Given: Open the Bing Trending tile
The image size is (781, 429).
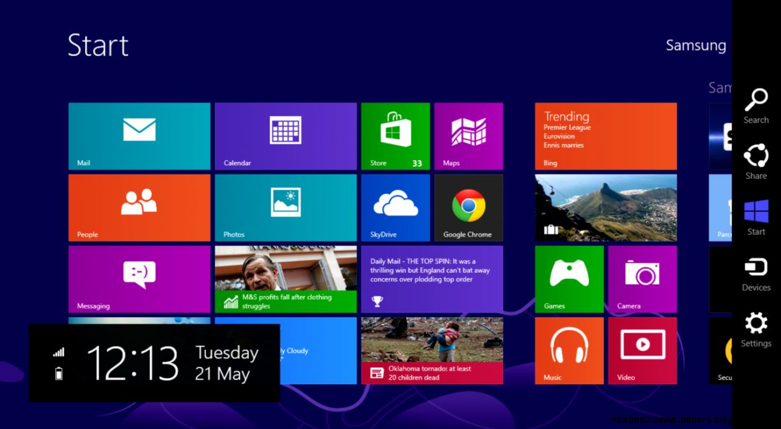Looking at the screenshot, I should (x=606, y=136).
